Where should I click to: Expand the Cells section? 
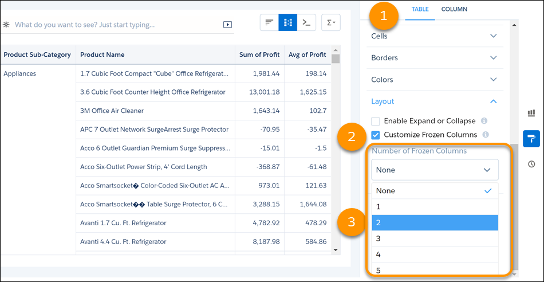point(435,36)
